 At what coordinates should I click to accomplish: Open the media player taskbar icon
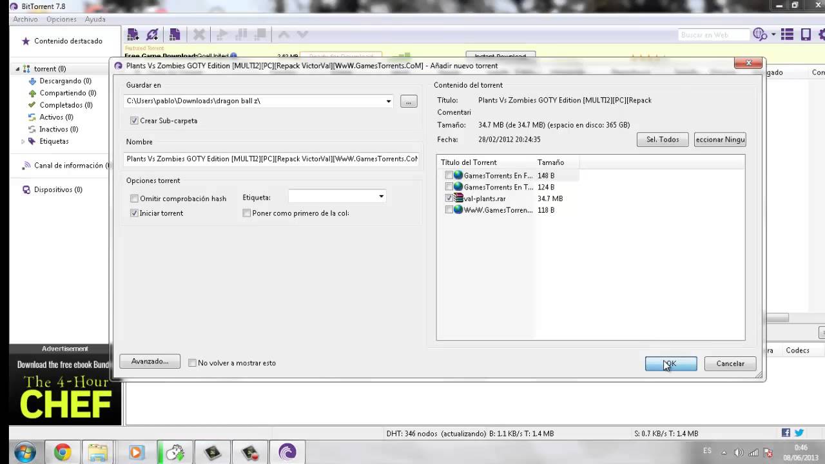tap(135, 452)
